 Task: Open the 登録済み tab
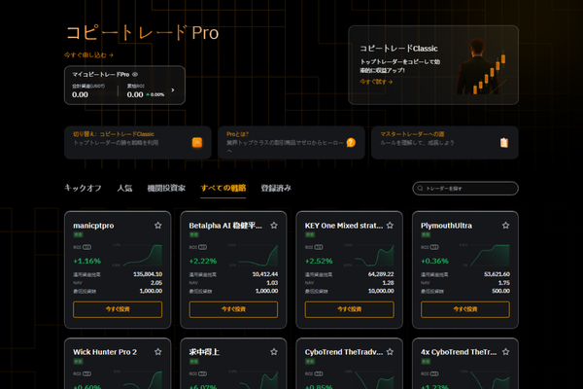click(x=276, y=188)
